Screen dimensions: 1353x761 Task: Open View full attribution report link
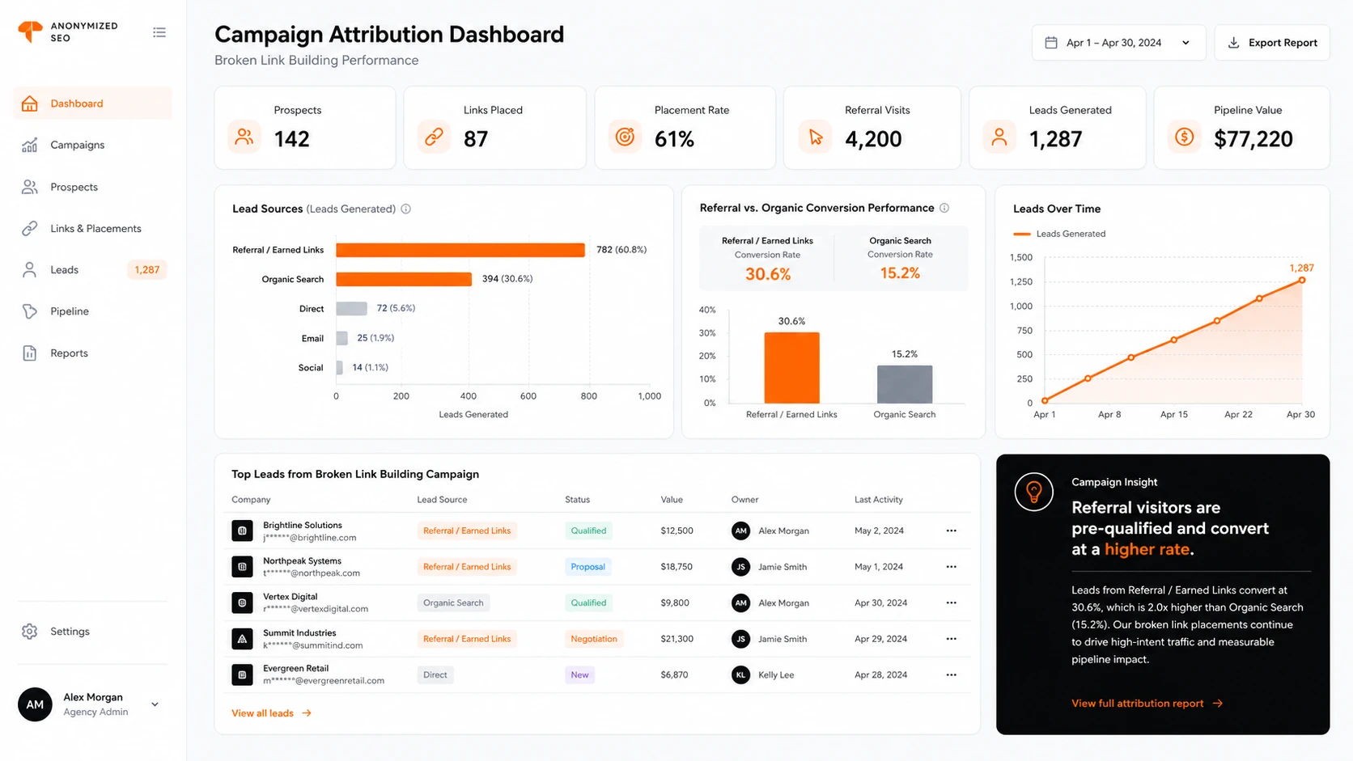click(x=1147, y=704)
